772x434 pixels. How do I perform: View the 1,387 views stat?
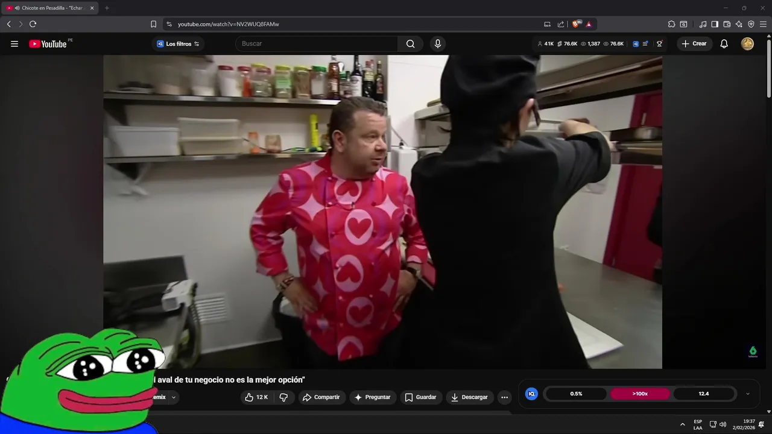pos(590,43)
